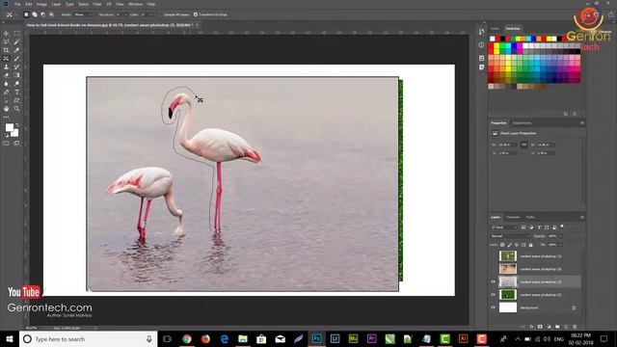Select the Brush tool
The image size is (617, 347).
click(x=16, y=59)
